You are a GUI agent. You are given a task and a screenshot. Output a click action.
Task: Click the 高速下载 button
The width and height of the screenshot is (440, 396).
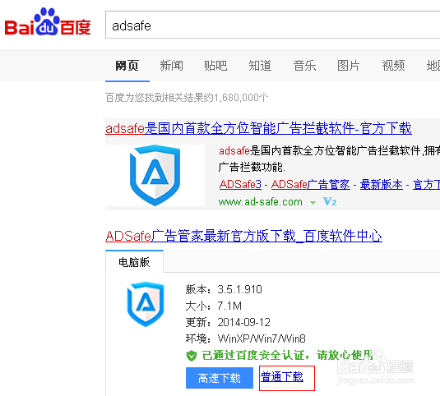tap(219, 378)
